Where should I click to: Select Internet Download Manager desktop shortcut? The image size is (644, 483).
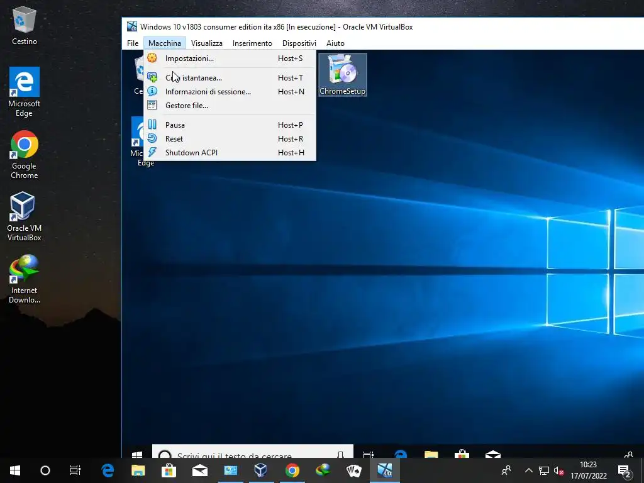25,279
